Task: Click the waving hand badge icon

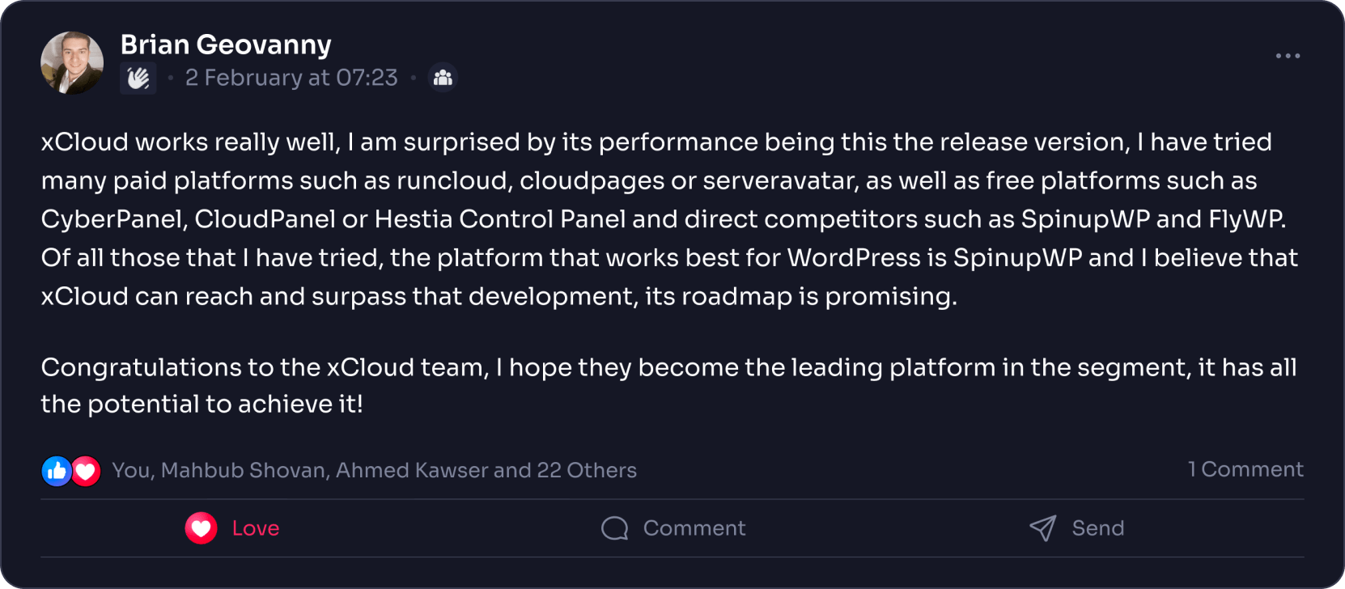Action: [x=138, y=78]
